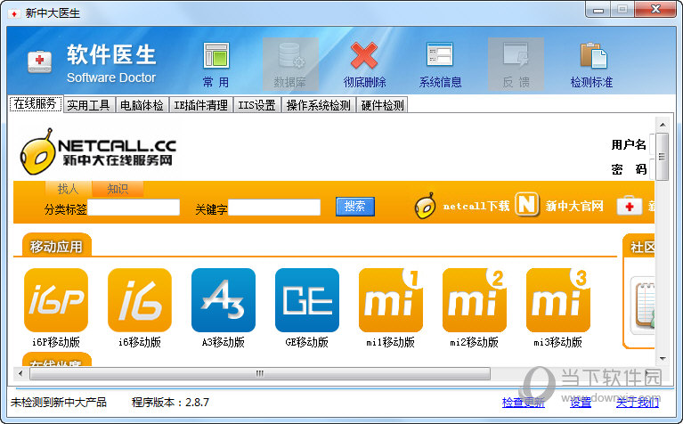Click the Software Doctor medical kit logo
Screen dimensions: 683x424
pos(40,61)
